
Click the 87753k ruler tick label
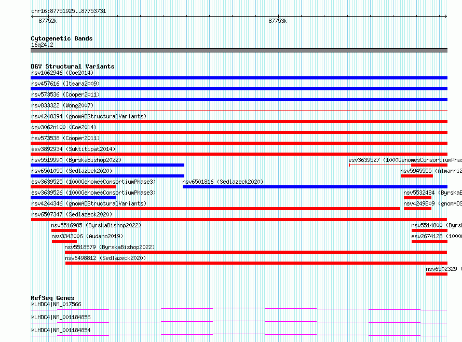point(278,21)
